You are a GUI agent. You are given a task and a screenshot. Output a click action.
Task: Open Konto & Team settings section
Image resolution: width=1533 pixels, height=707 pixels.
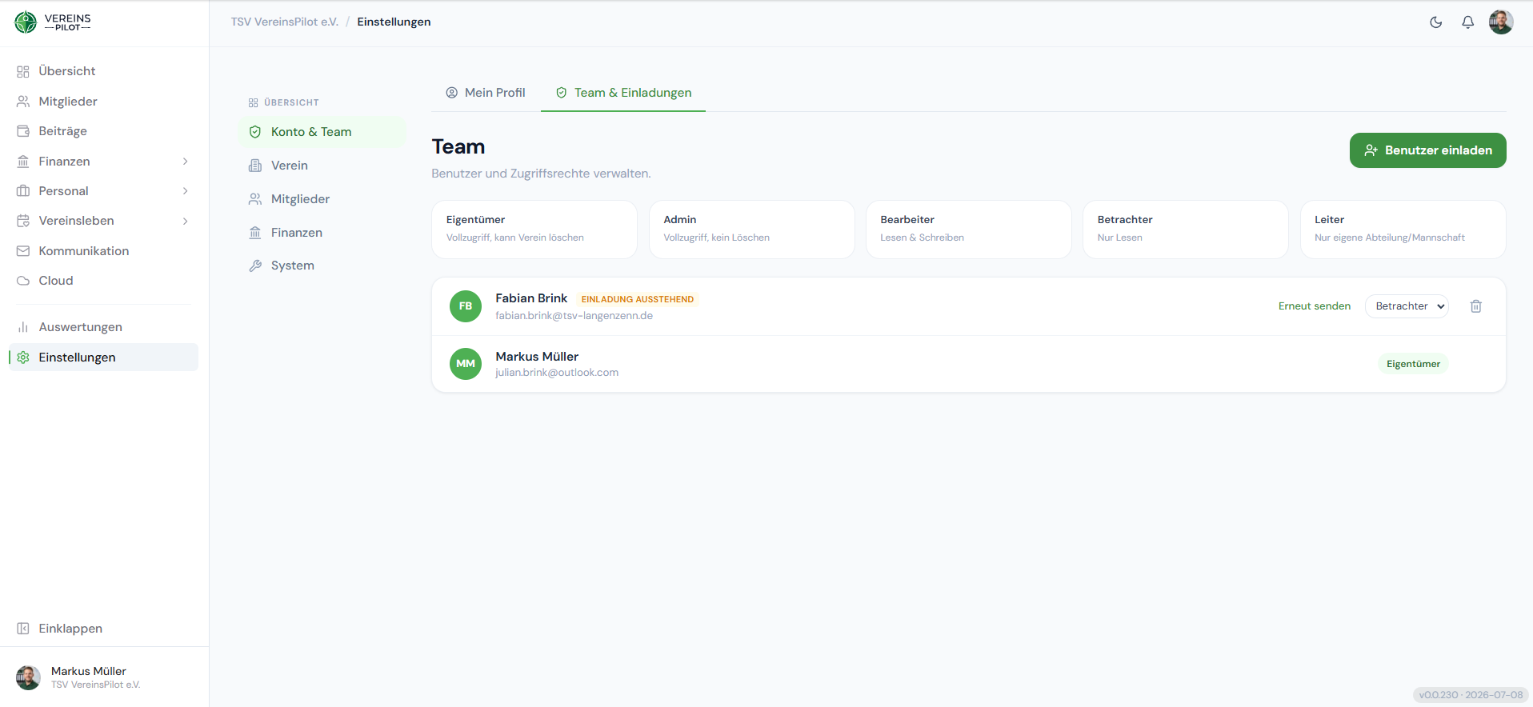pos(322,132)
